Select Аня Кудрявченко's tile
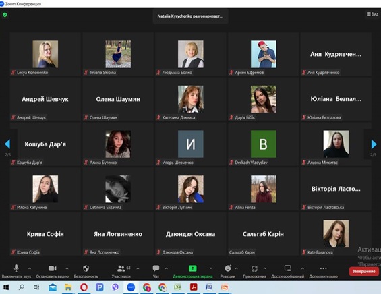The image size is (381, 294). coord(336,54)
